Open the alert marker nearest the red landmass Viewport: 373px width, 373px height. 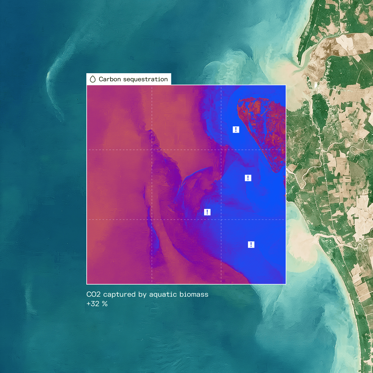tap(236, 130)
